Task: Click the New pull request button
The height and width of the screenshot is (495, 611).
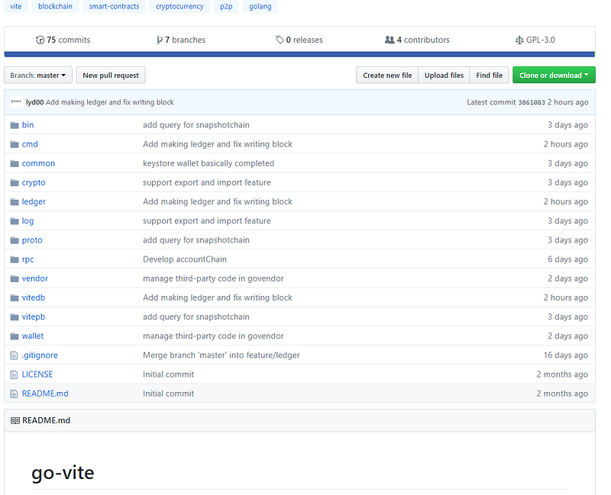Action: click(111, 75)
